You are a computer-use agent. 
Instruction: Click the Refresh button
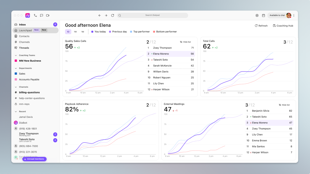(x=261, y=26)
